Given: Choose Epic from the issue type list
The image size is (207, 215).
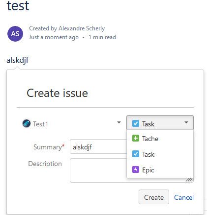Looking at the screenshot, I should (x=160, y=170).
